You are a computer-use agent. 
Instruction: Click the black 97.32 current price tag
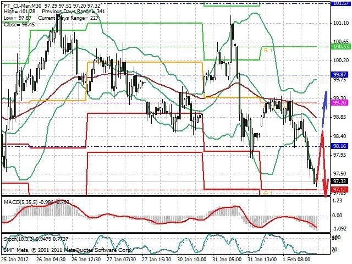click(x=340, y=181)
